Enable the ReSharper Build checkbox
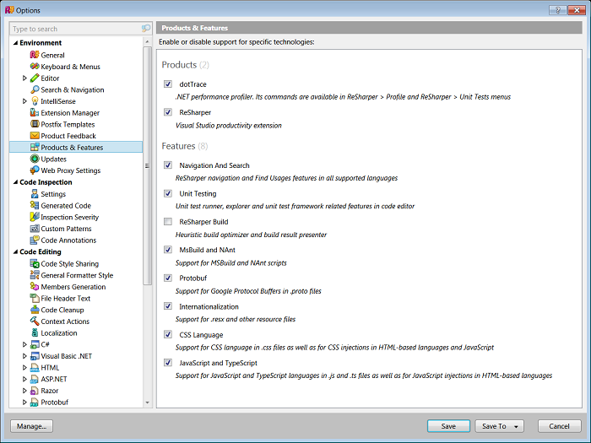The image size is (591, 443). click(169, 222)
